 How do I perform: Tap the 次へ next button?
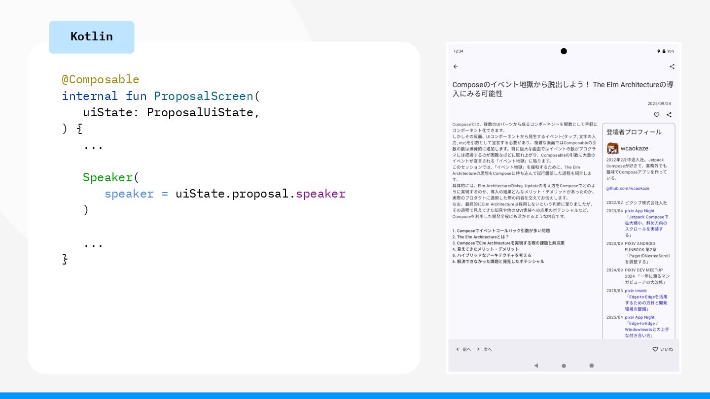pos(484,349)
